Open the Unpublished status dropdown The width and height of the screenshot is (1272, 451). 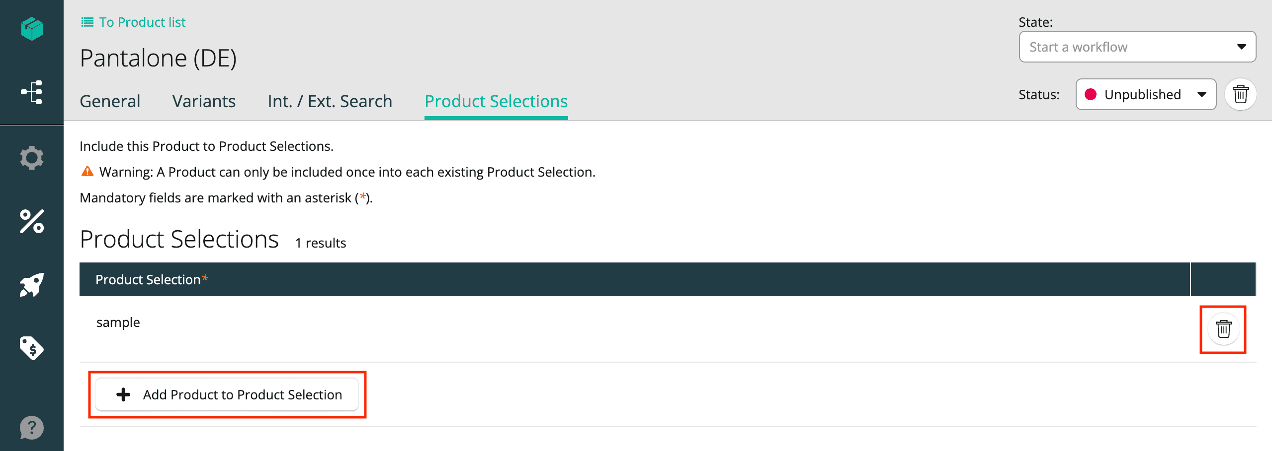point(1145,94)
